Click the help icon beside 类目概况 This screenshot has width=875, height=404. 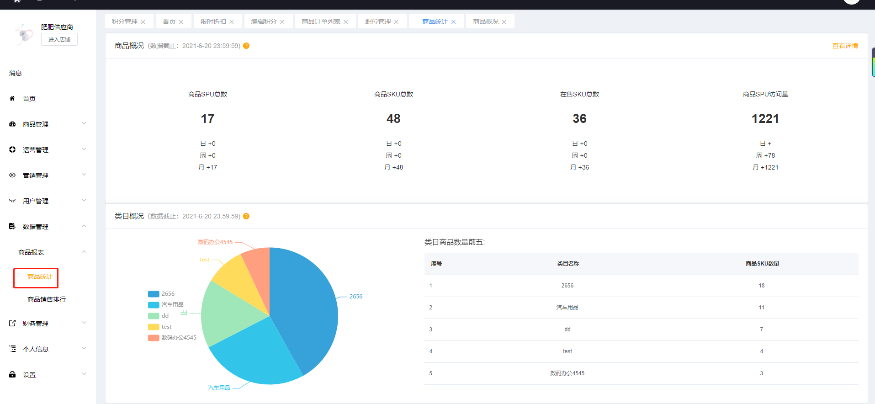tap(246, 216)
